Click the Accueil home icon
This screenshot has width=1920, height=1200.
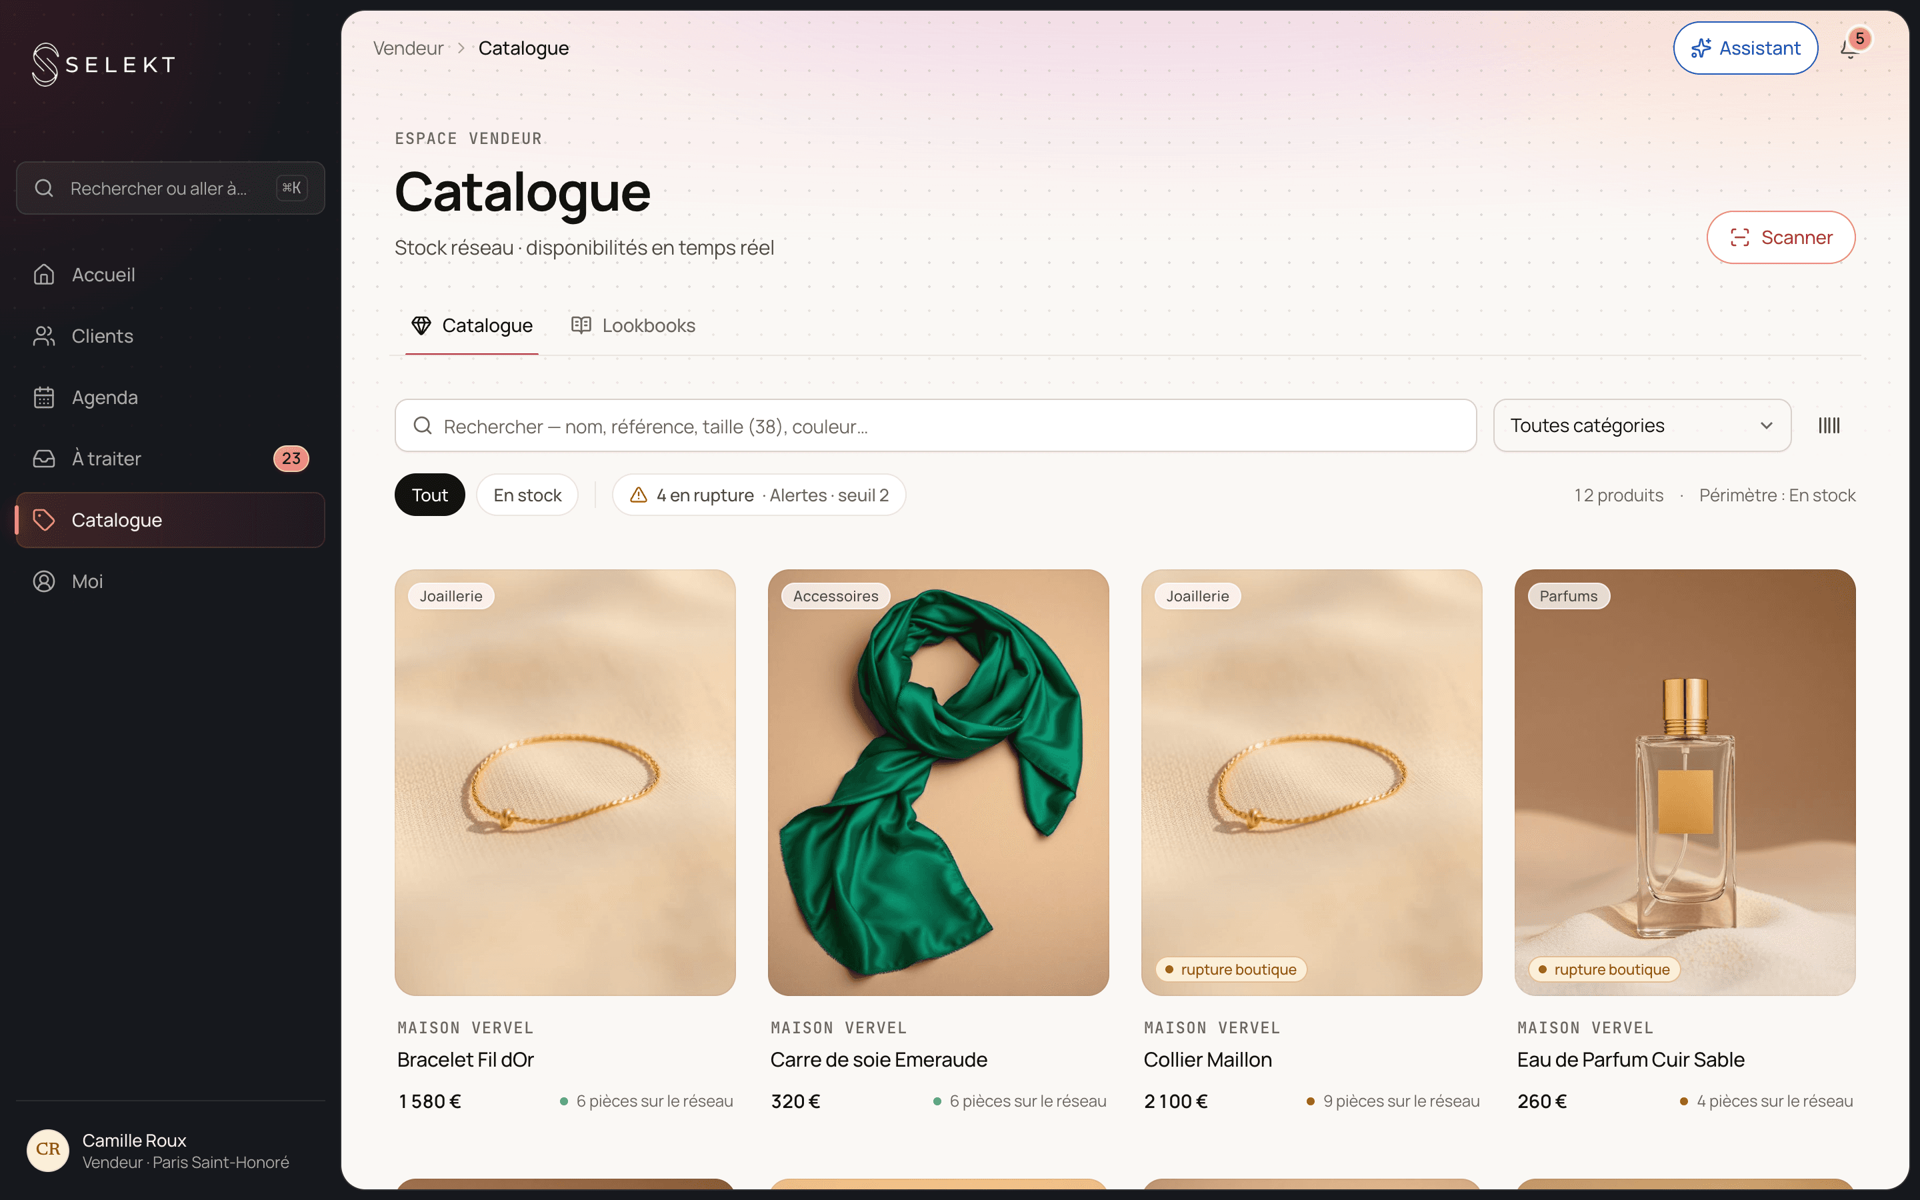(x=45, y=275)
